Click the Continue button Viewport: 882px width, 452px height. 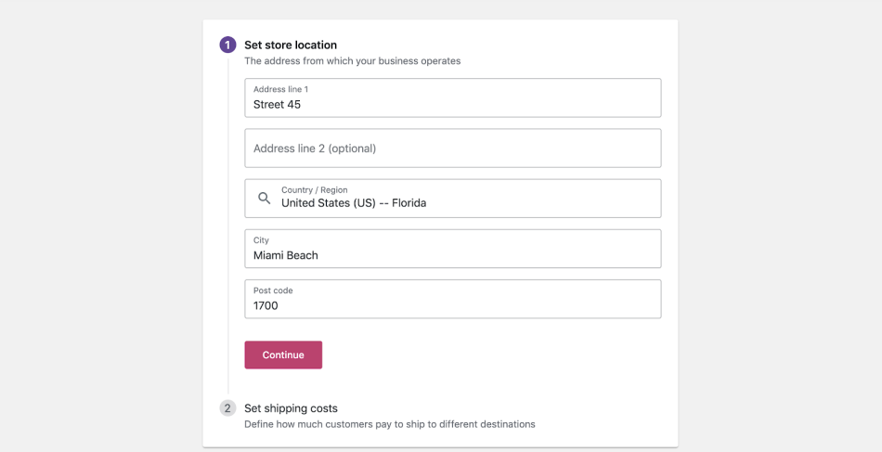click(283, 355)
